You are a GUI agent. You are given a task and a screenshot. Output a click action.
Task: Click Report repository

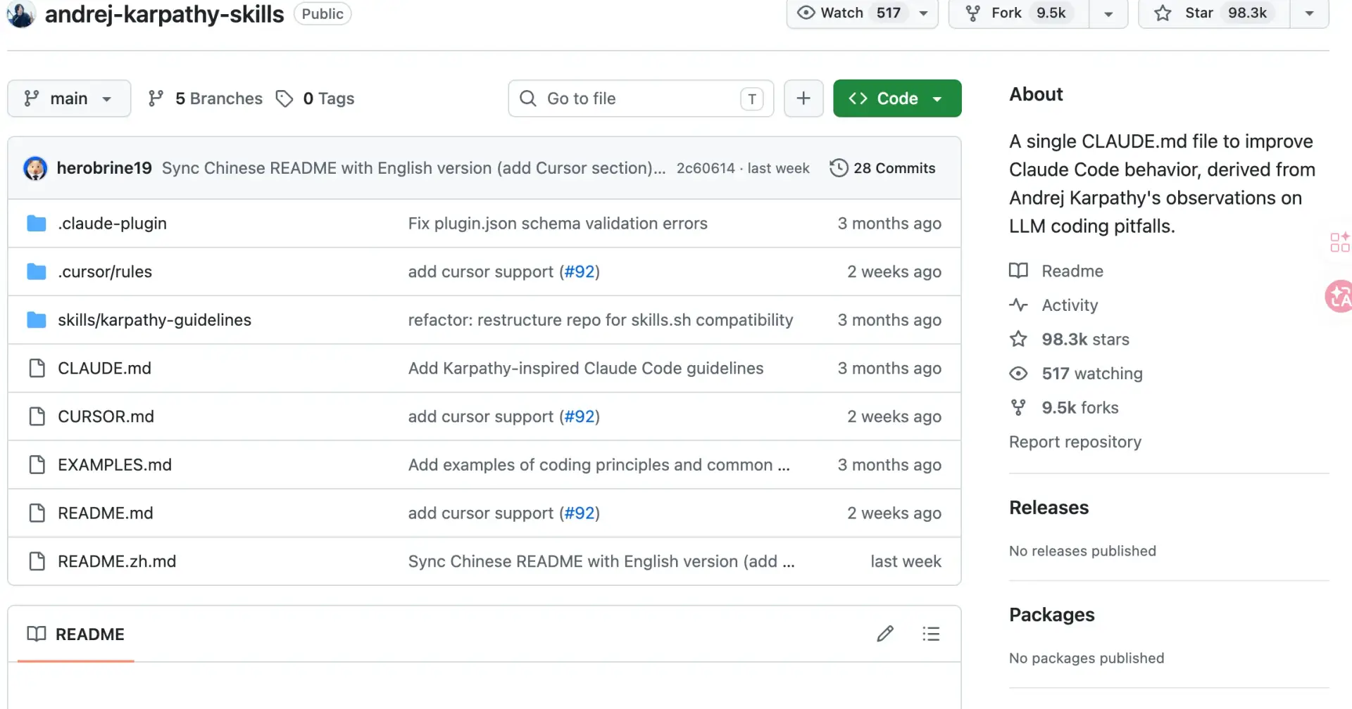tap(1075, 442)
